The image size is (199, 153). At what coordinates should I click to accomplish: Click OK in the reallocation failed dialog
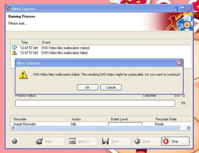tap(88, 87)
